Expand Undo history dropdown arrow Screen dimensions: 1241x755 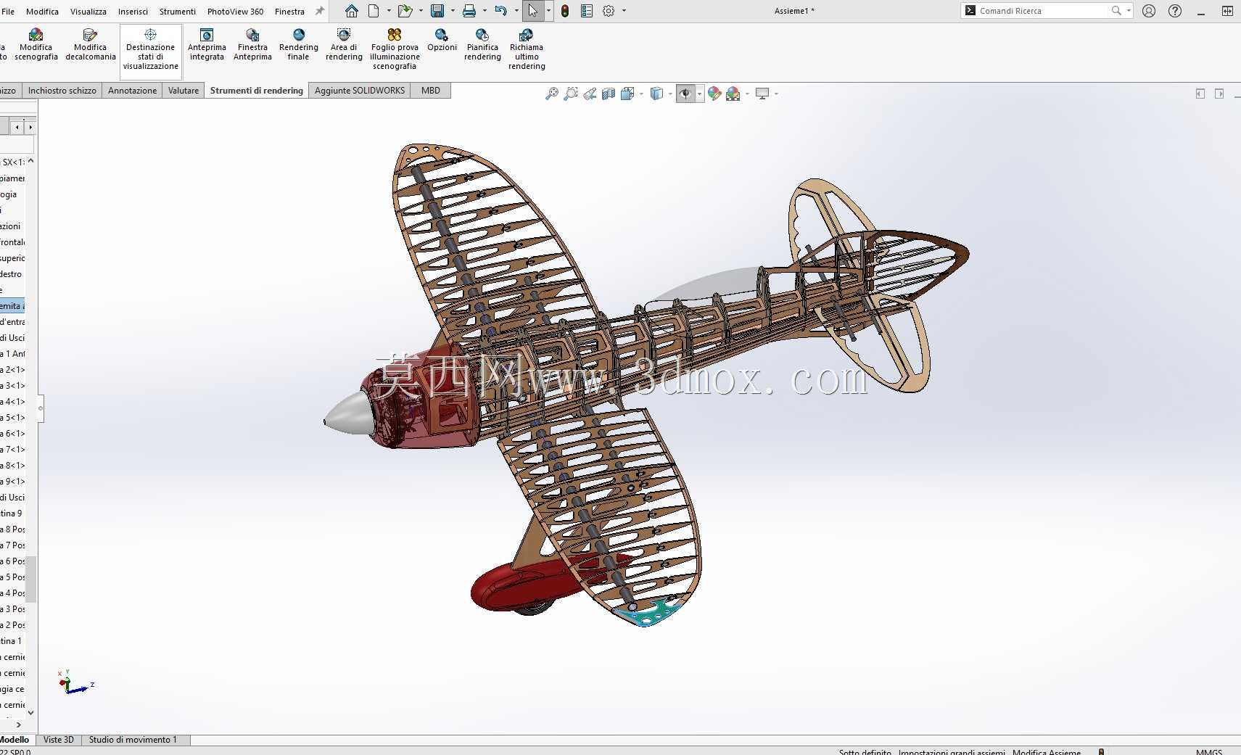[516, 11]
